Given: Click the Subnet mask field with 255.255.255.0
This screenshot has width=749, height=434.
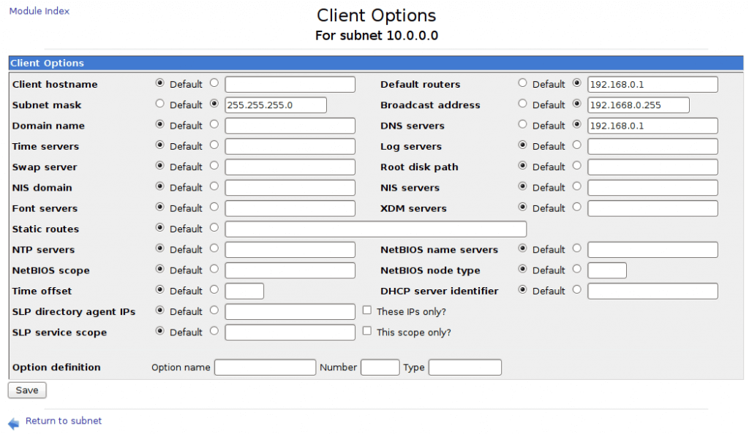Looking at the screenshot, I should pyautogui.click(x=275, y=105).
